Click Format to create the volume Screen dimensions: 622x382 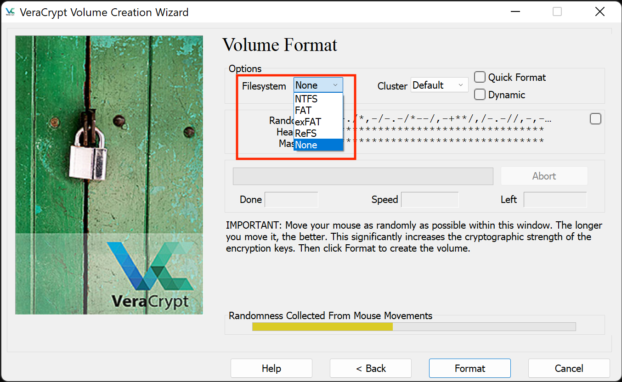point(469,368)
